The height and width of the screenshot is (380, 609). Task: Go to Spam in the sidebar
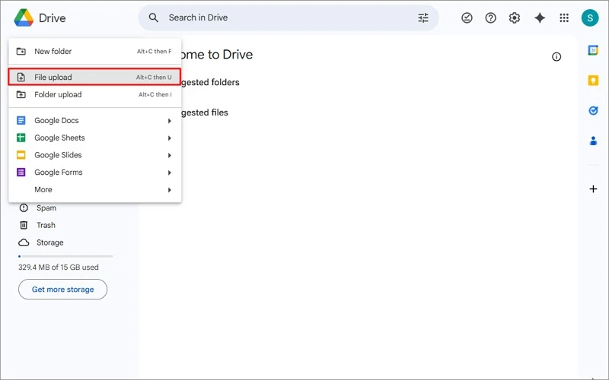pos(46,207)
